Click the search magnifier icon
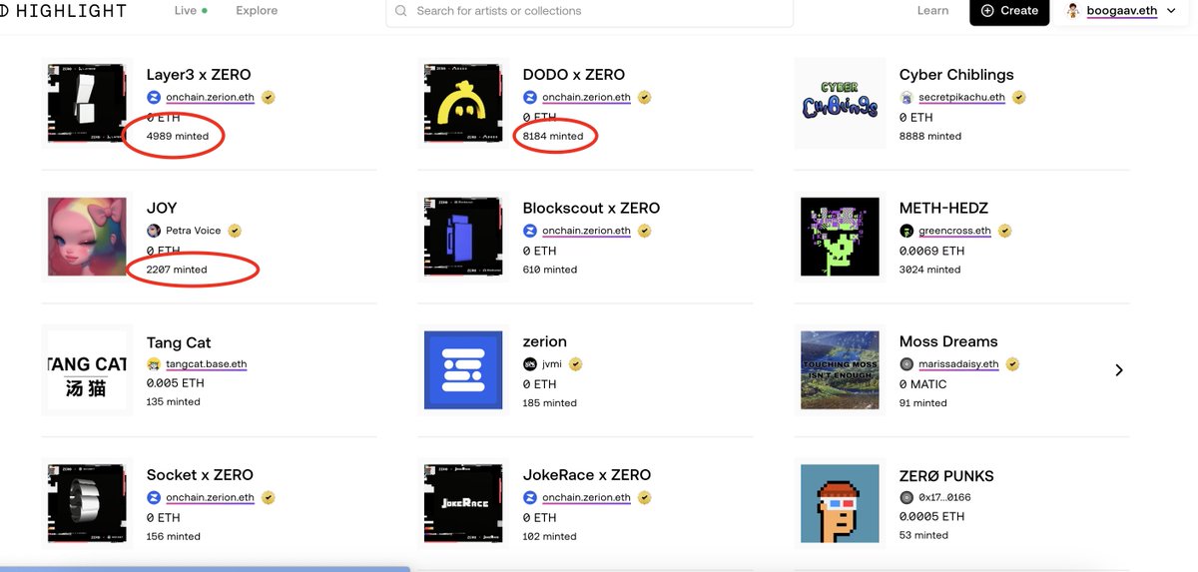The height and width of the screenshot is (572, 1198). click(401, 11)
